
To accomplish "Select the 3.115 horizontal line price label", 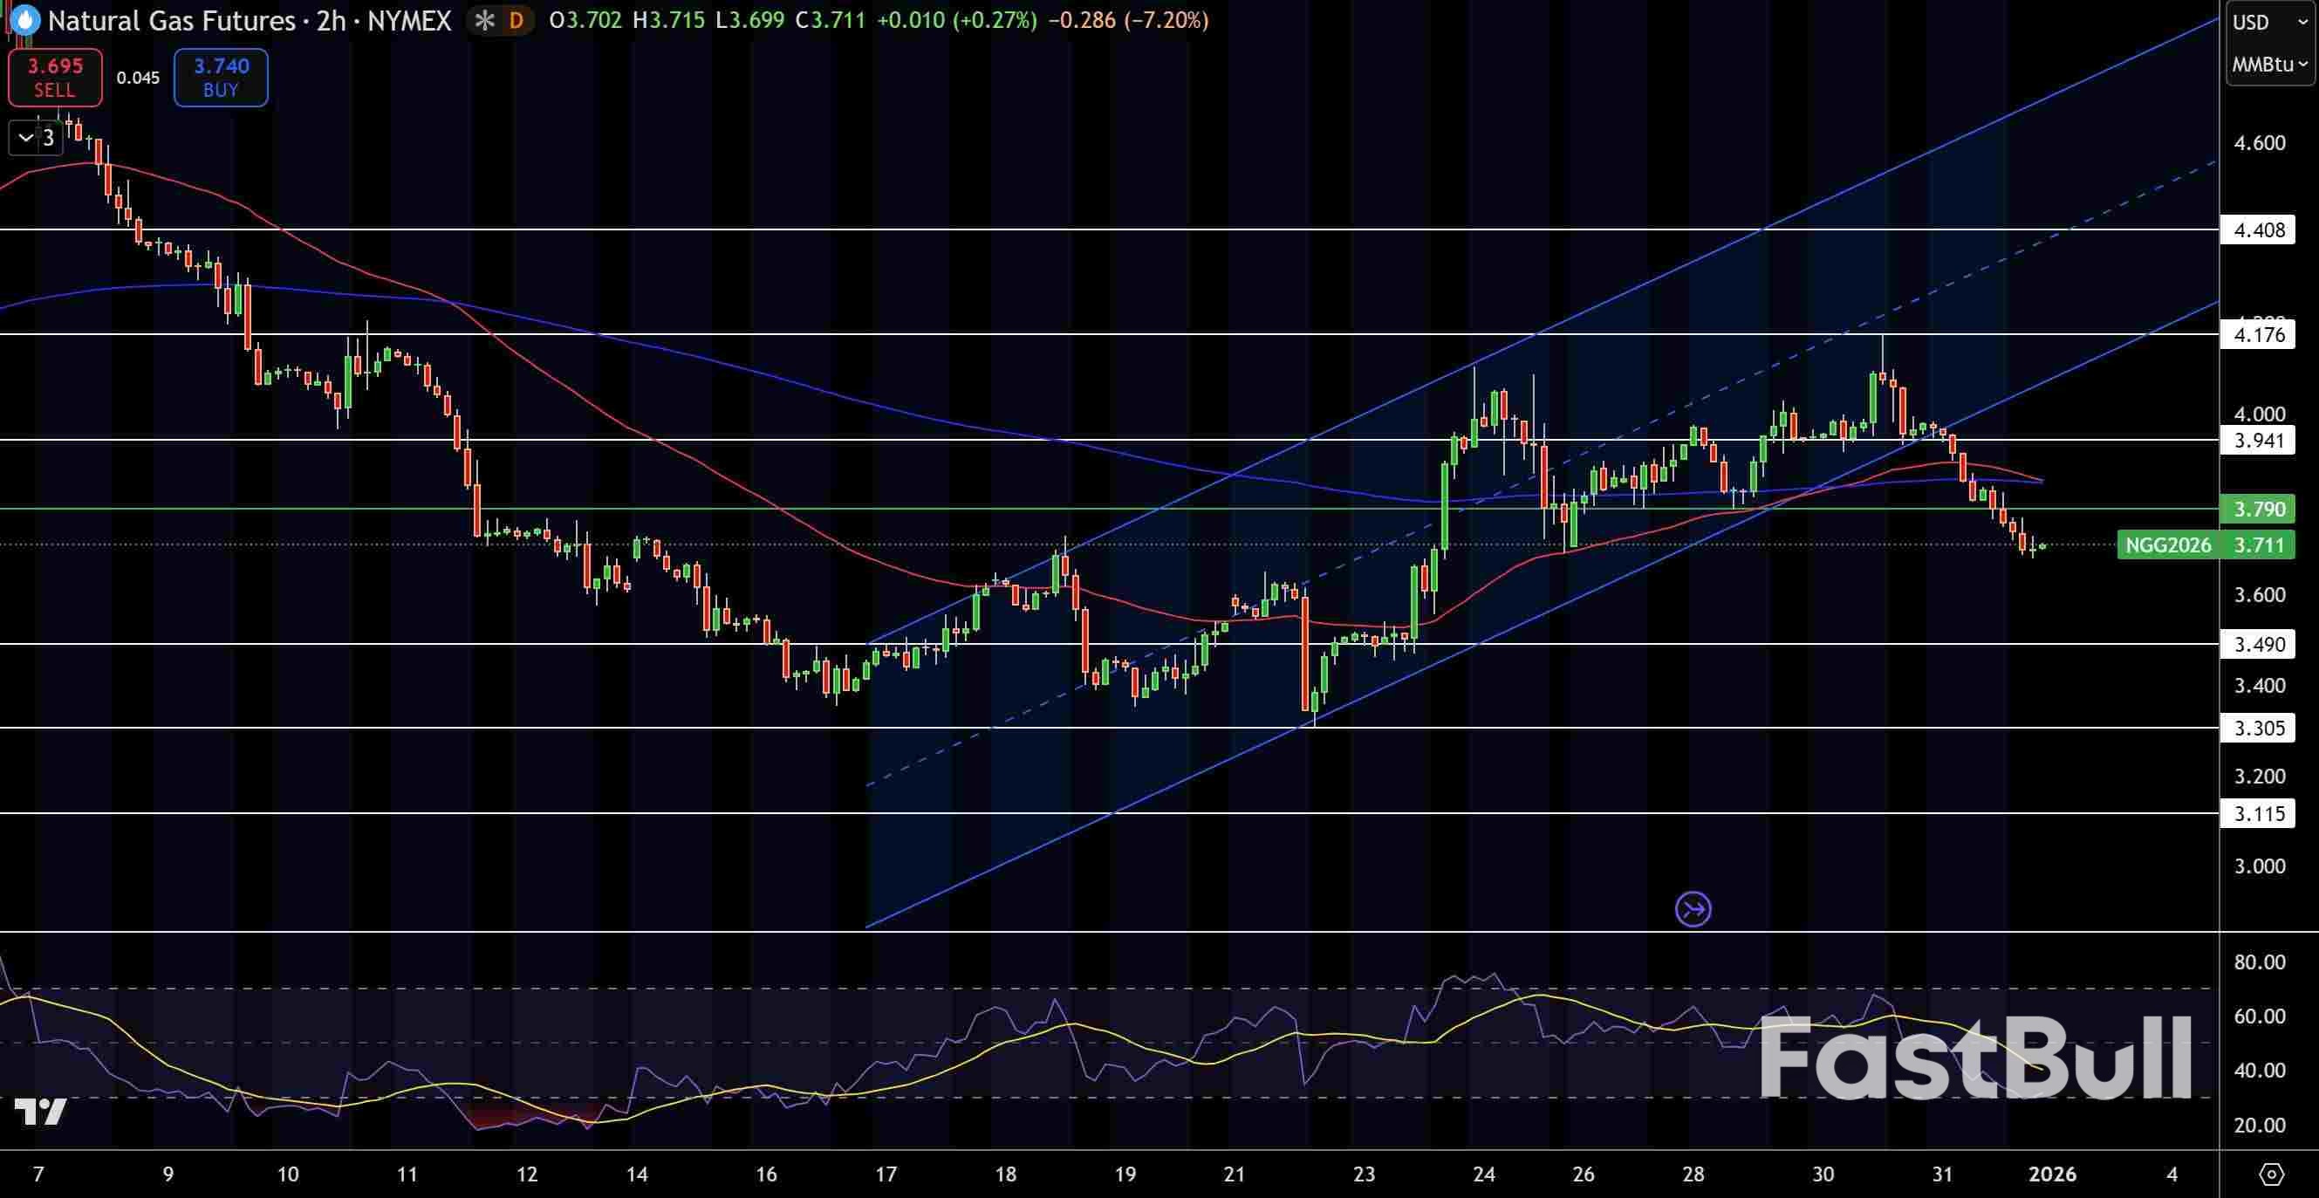I will coord(2260,814).
